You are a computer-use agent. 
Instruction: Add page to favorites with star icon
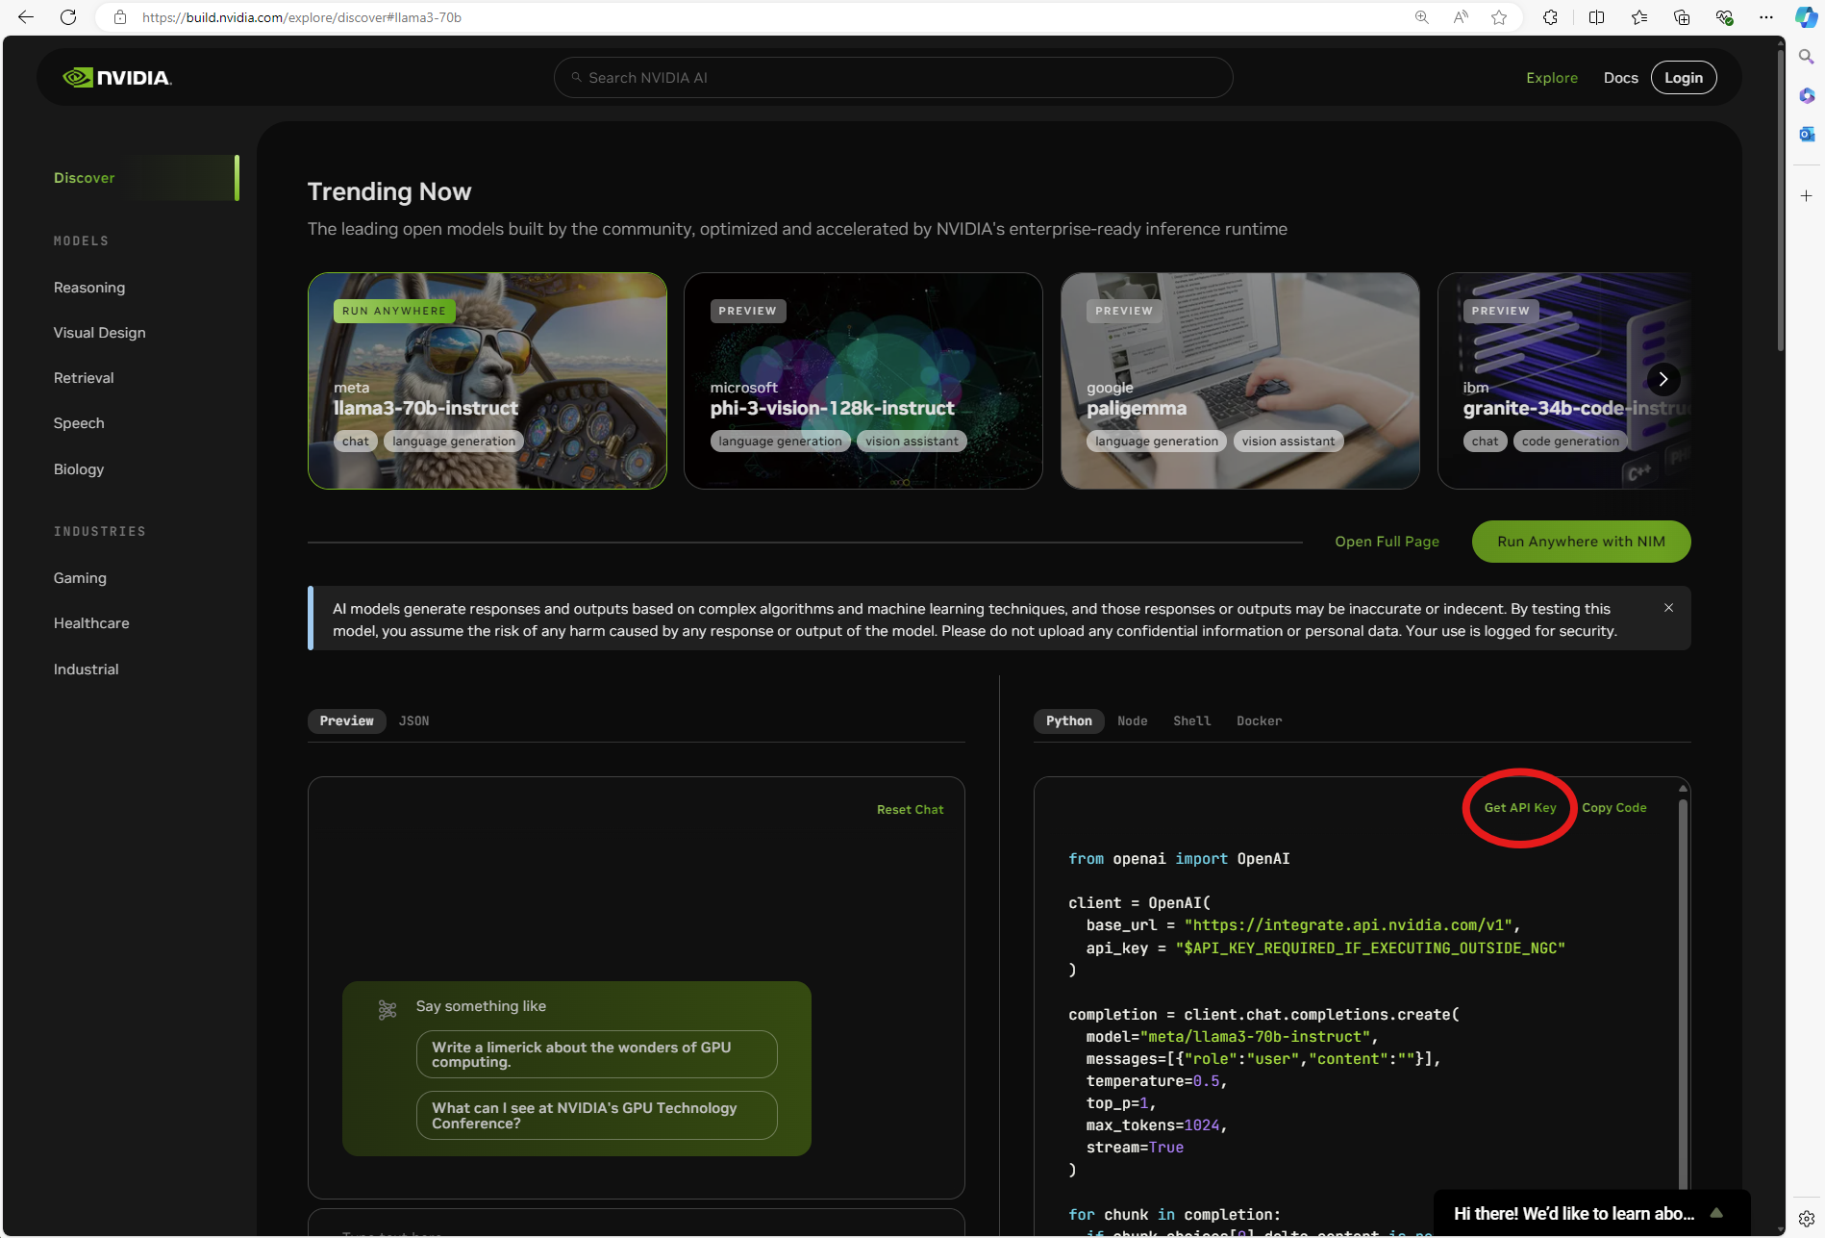tap(1499, 17)
